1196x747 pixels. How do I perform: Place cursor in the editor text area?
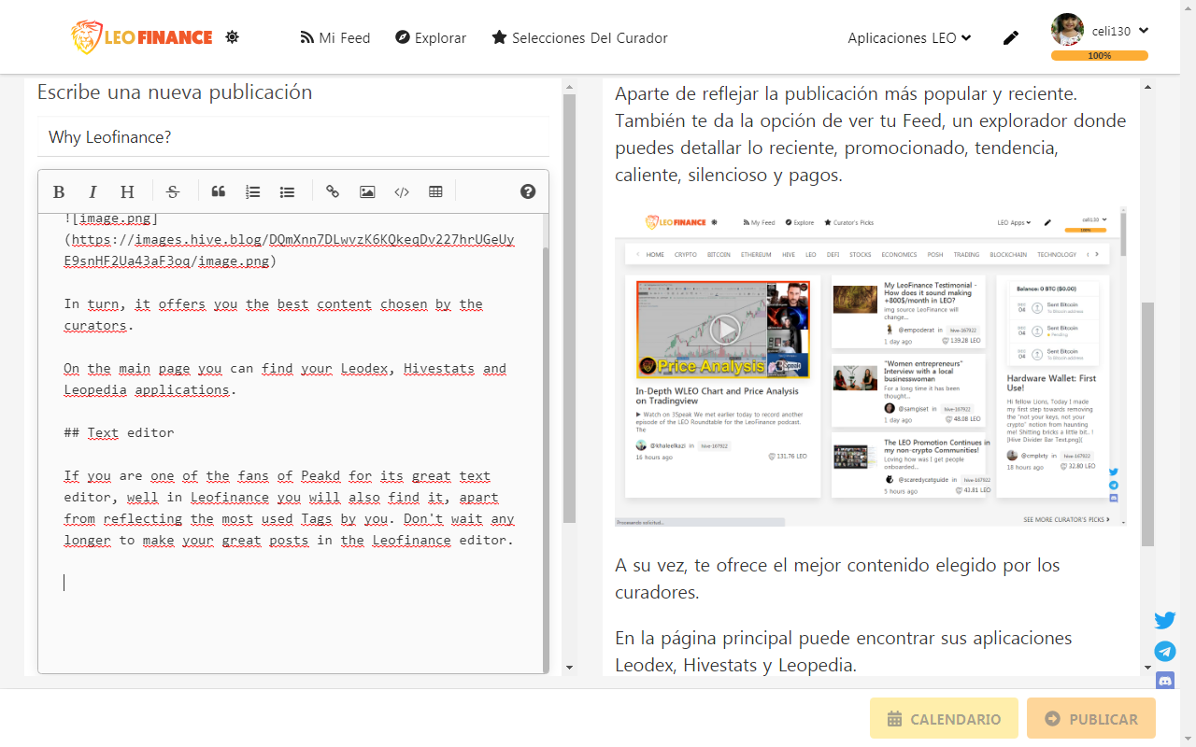pos(290,443)
